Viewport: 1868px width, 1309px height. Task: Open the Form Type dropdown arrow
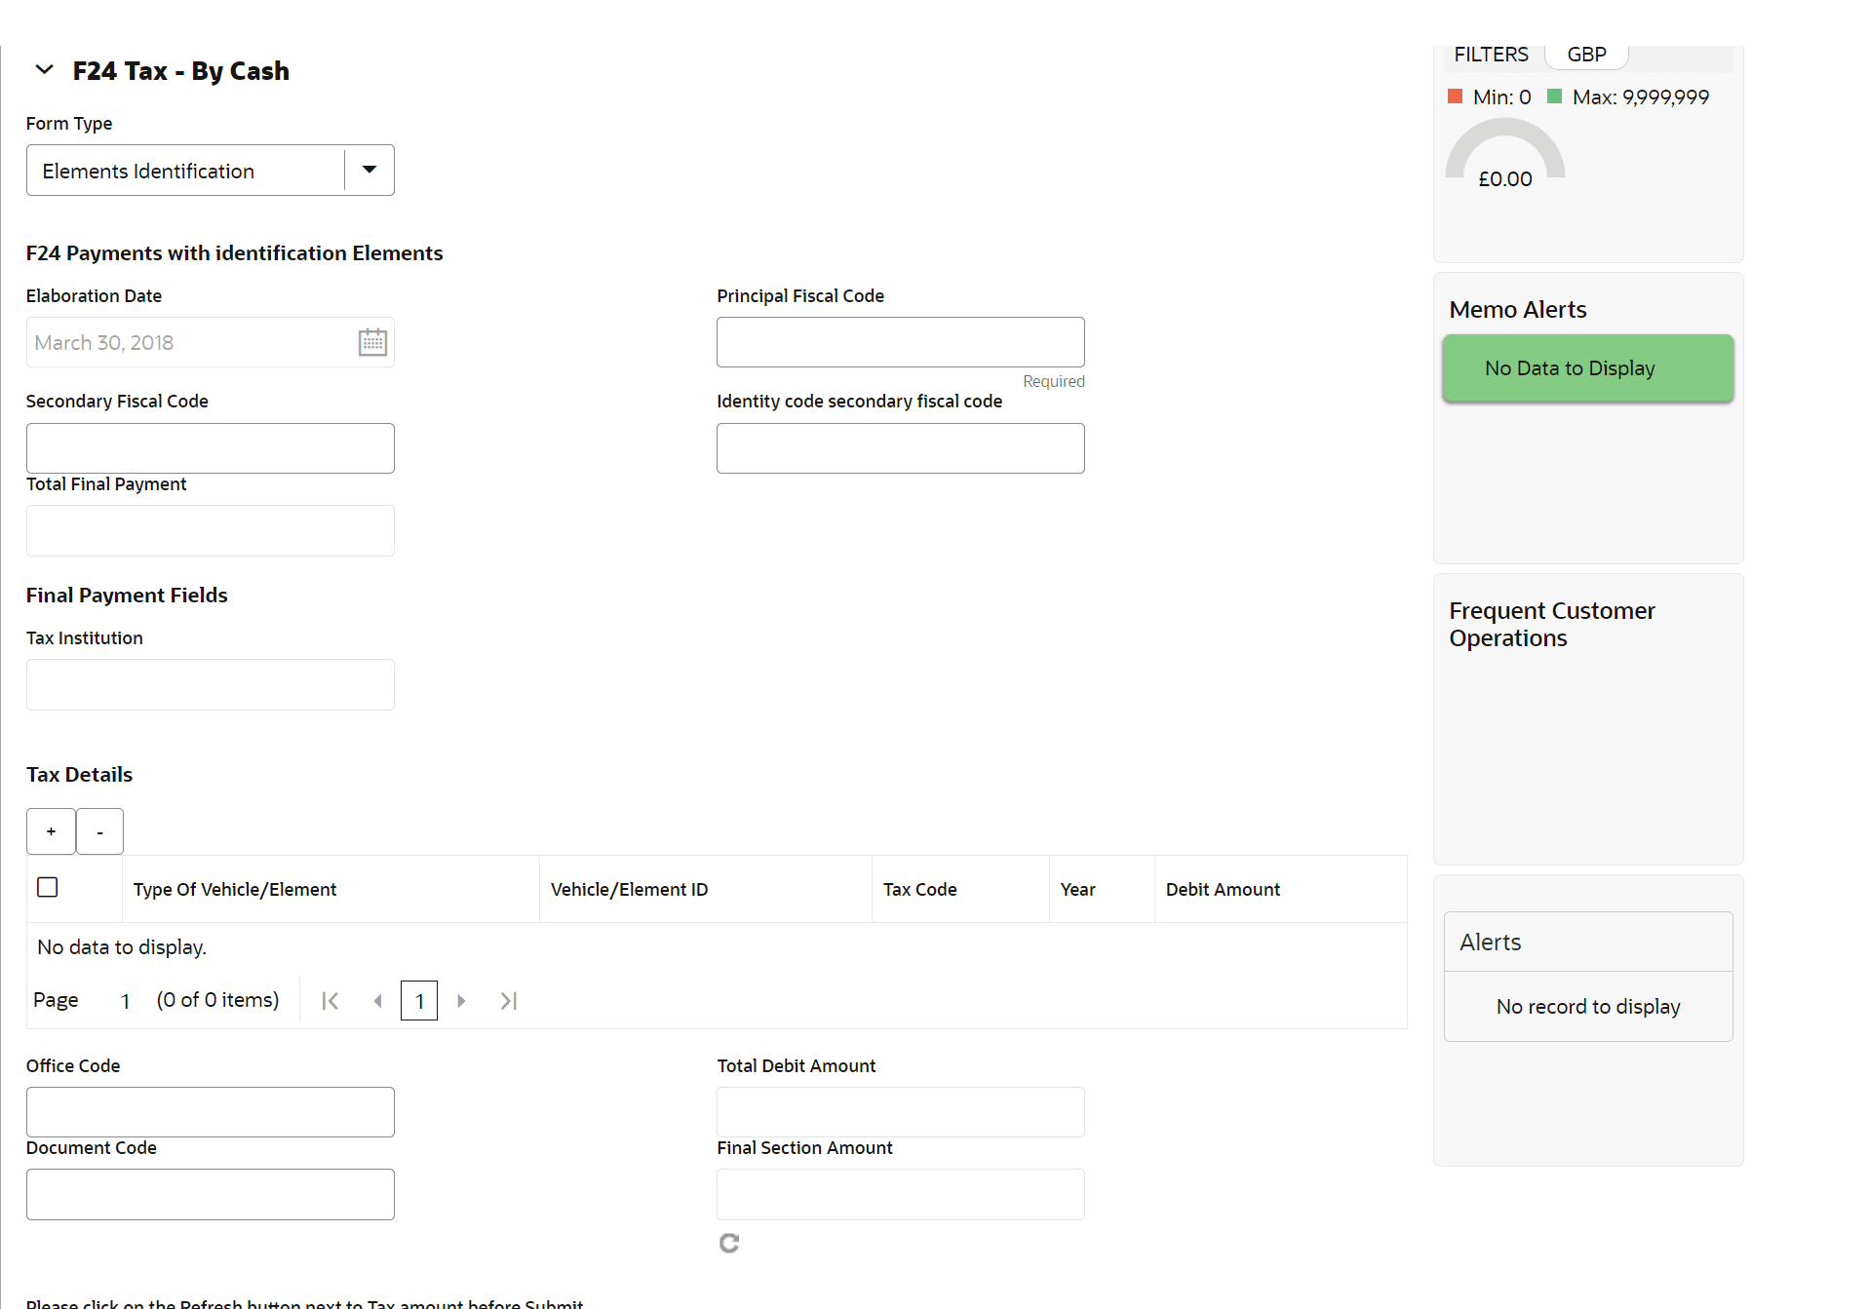coord(370,170)
